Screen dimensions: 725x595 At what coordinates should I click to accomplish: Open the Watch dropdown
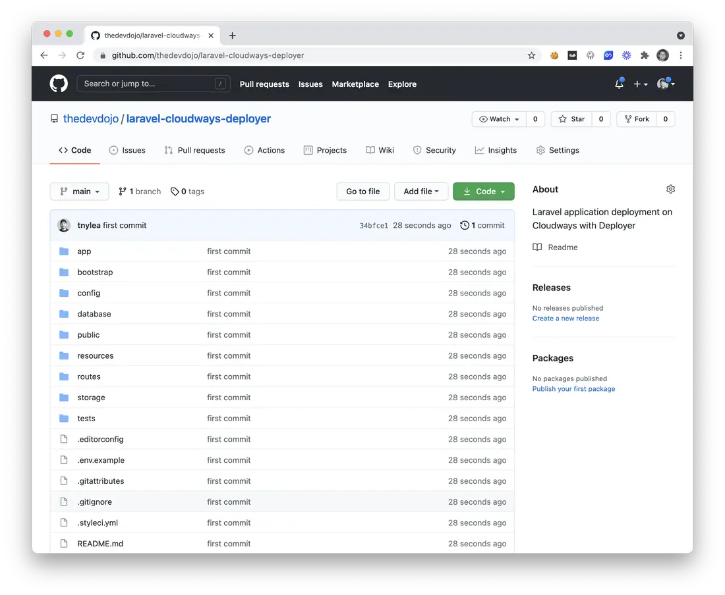click(x=499, y=119)
